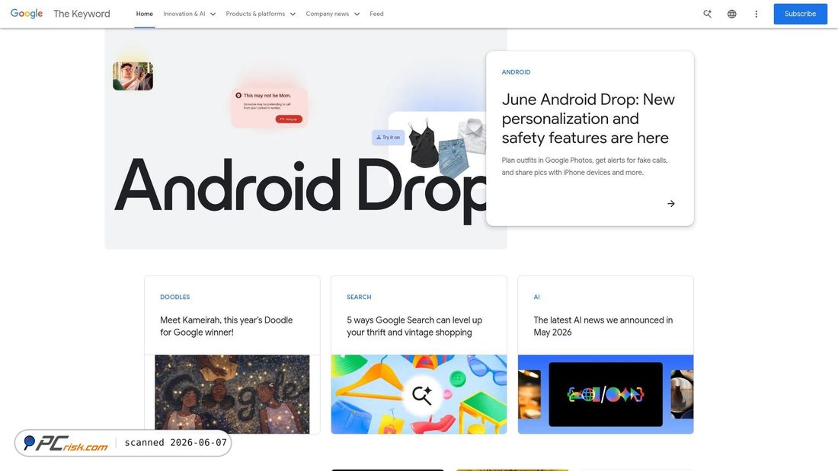Open the thrift and vintage shopping article
838x471 pixels.
click(x=414, y=326)
